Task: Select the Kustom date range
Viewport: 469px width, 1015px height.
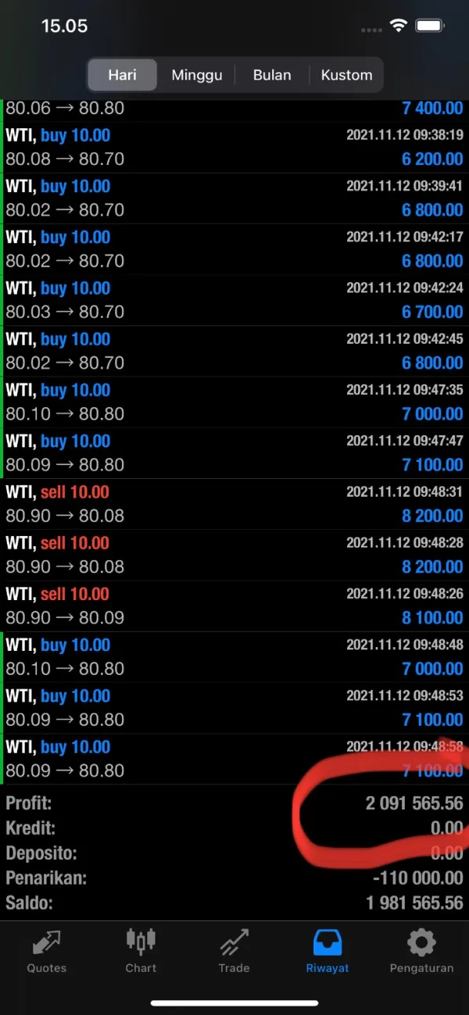Action: [x=346, y=75]
